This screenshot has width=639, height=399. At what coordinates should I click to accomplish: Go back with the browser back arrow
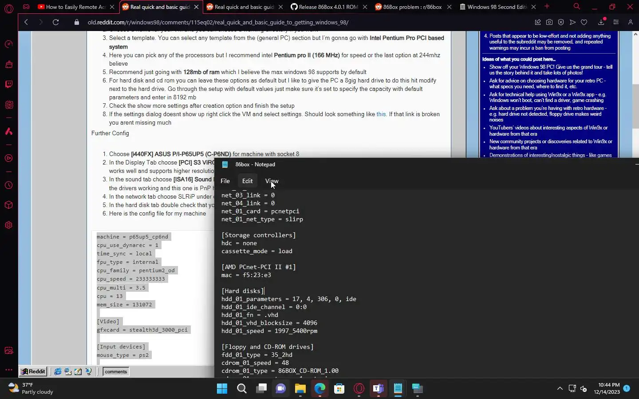tap(26, 22)
